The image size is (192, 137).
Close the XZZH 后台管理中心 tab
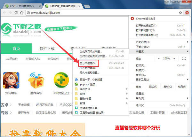40,6
